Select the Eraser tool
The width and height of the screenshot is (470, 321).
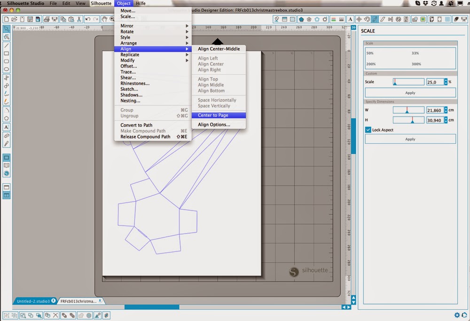coord(6,136)
